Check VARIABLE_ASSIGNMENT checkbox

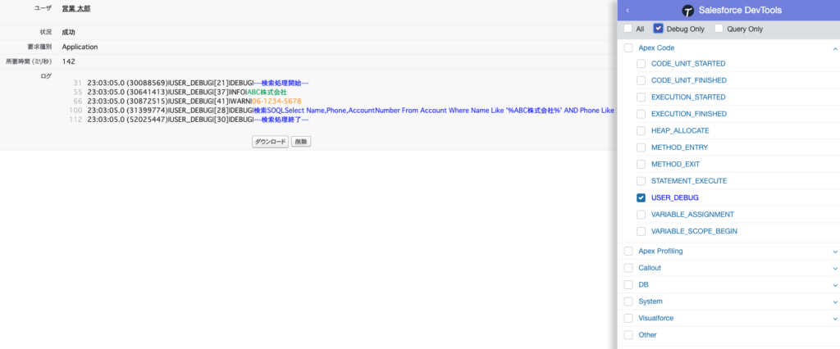641,215
